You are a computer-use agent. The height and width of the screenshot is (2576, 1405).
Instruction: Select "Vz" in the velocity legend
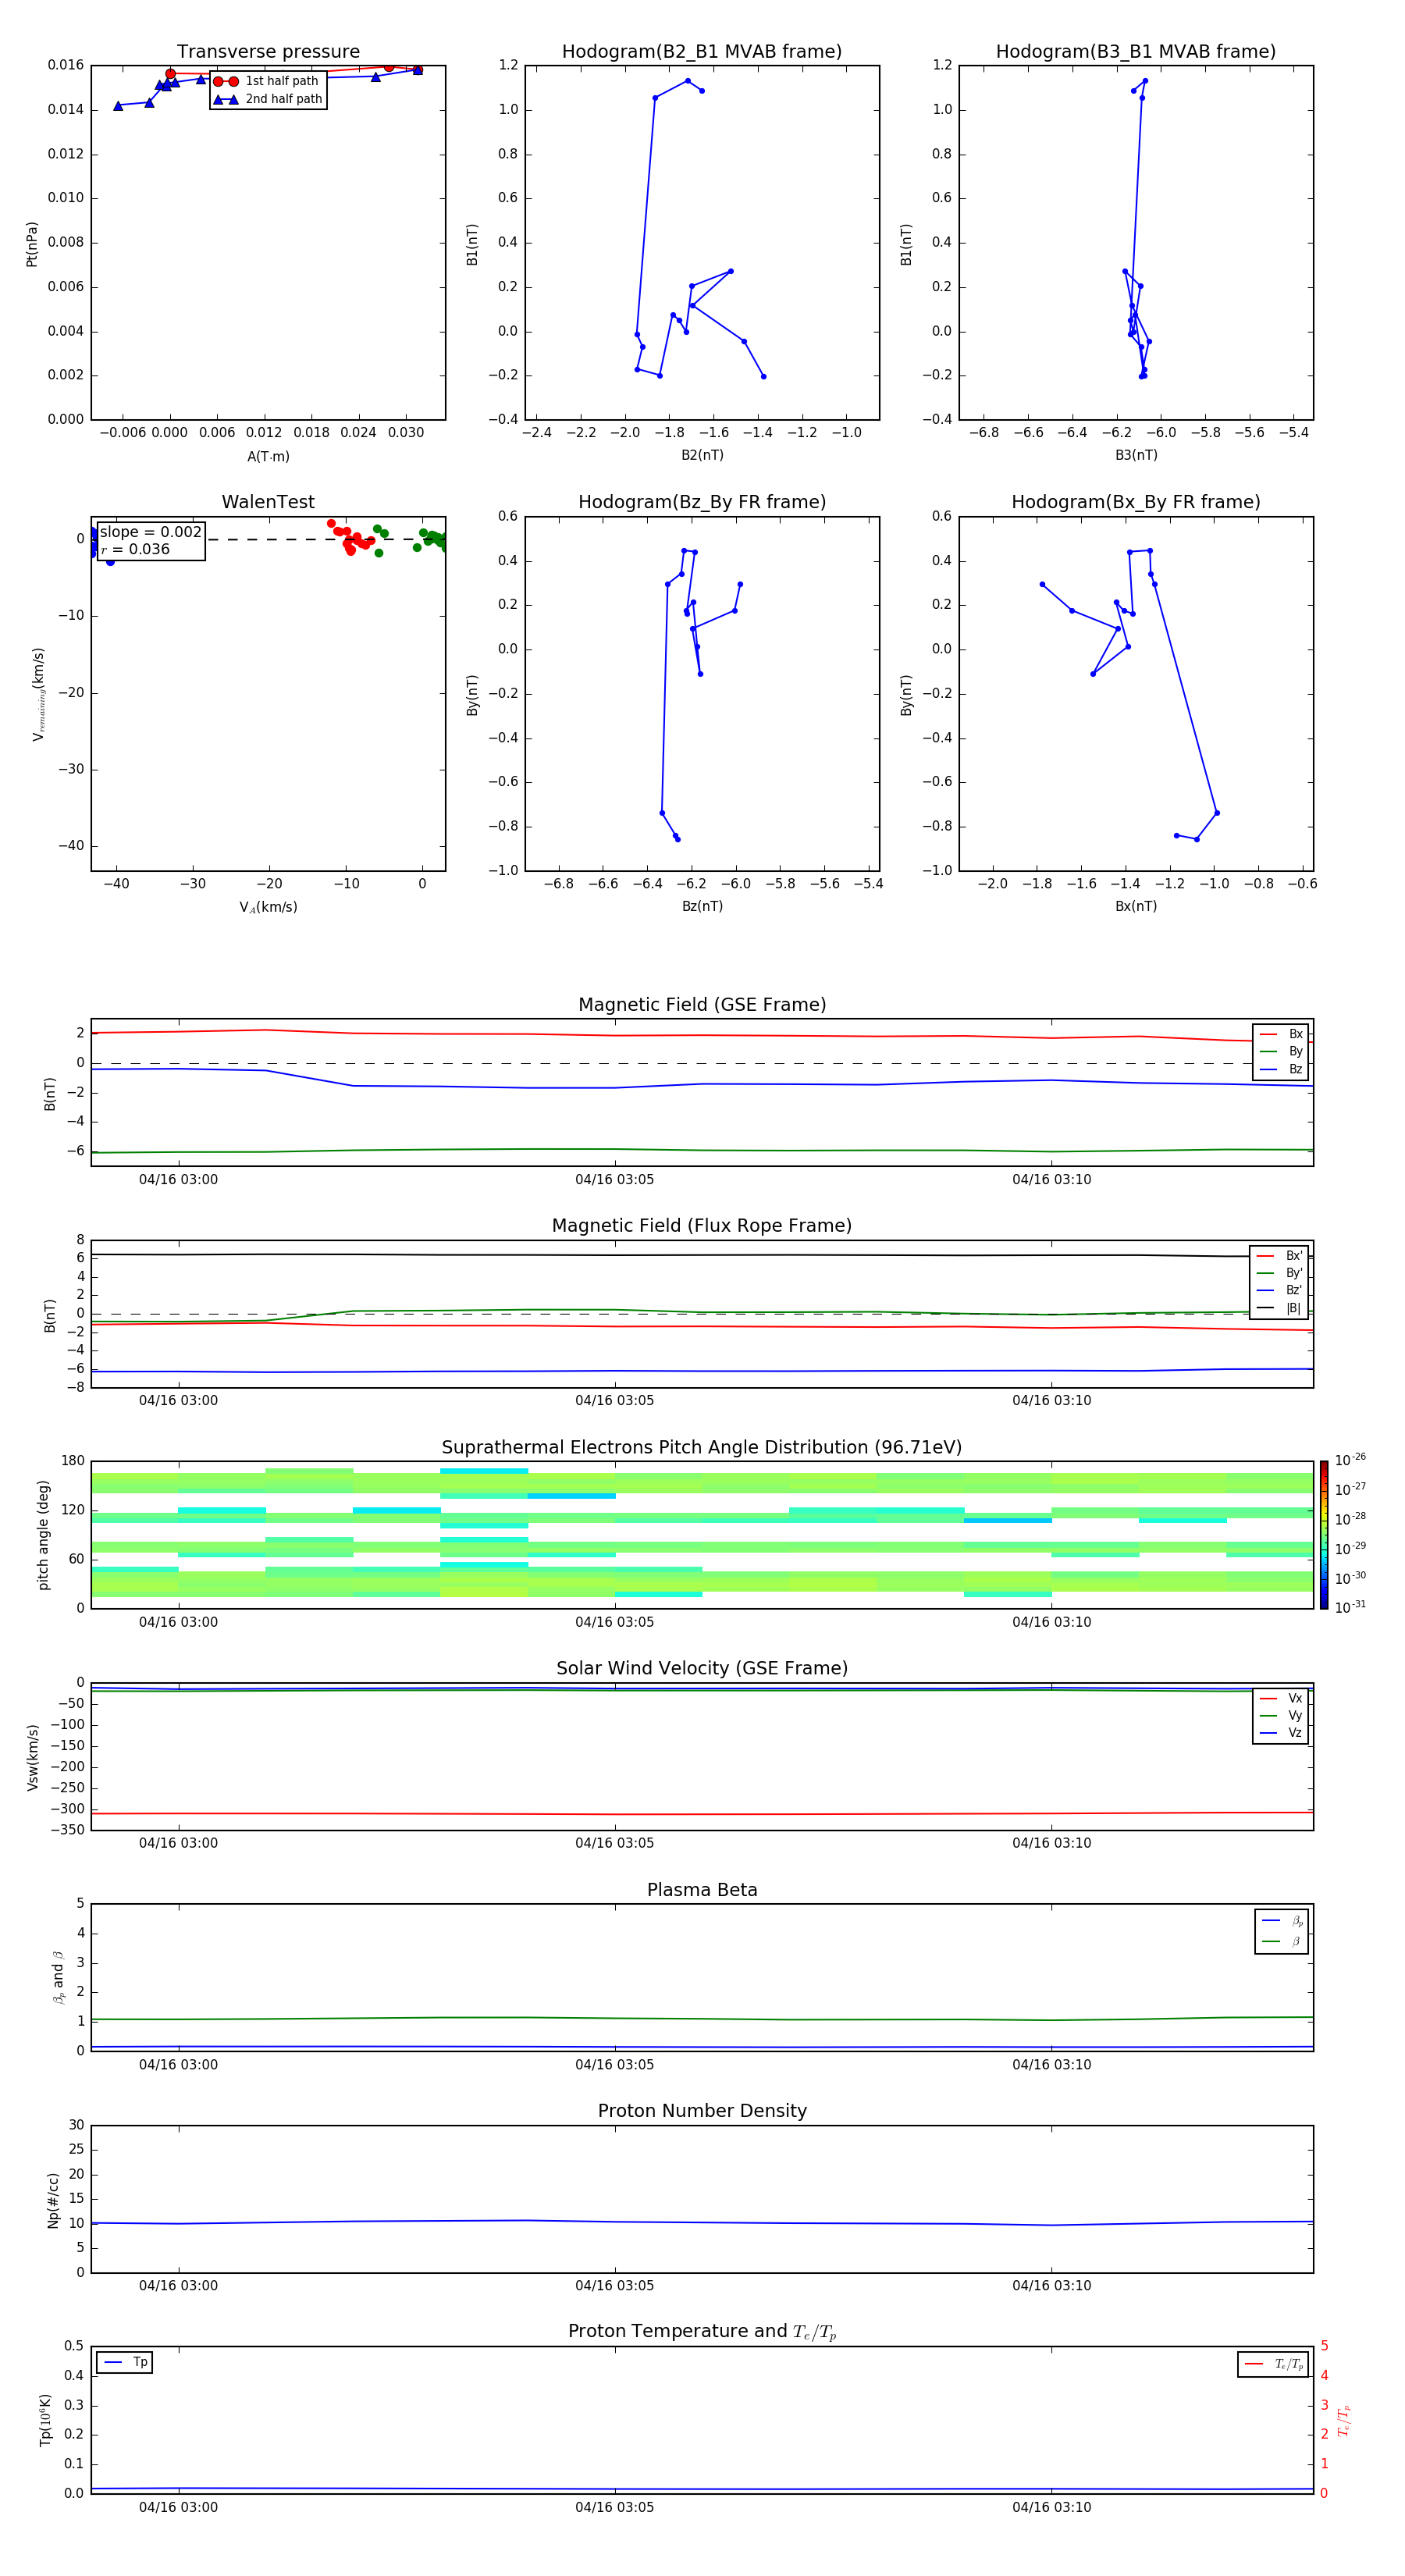[1295, 1732]
